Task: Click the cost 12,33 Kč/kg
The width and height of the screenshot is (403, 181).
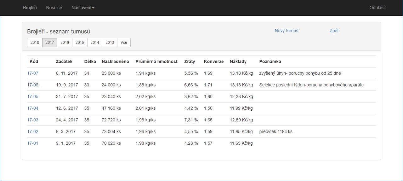Action: pos(241,96)
